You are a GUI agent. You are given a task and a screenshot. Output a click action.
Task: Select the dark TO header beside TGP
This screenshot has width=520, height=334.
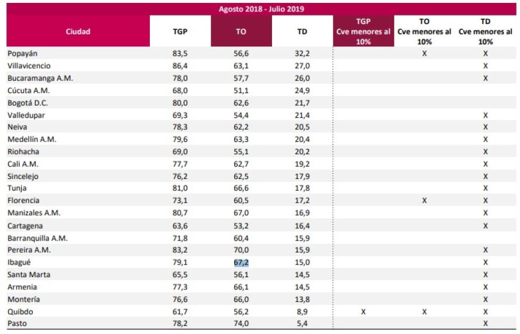241,32
